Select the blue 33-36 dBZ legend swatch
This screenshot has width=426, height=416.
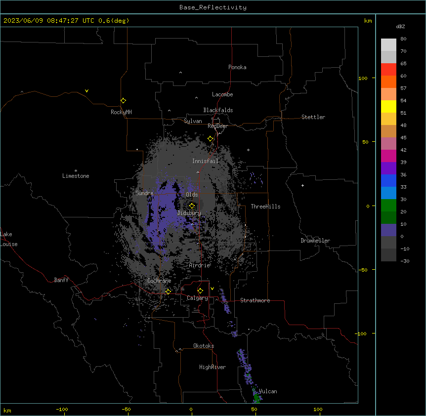(388, 180)
